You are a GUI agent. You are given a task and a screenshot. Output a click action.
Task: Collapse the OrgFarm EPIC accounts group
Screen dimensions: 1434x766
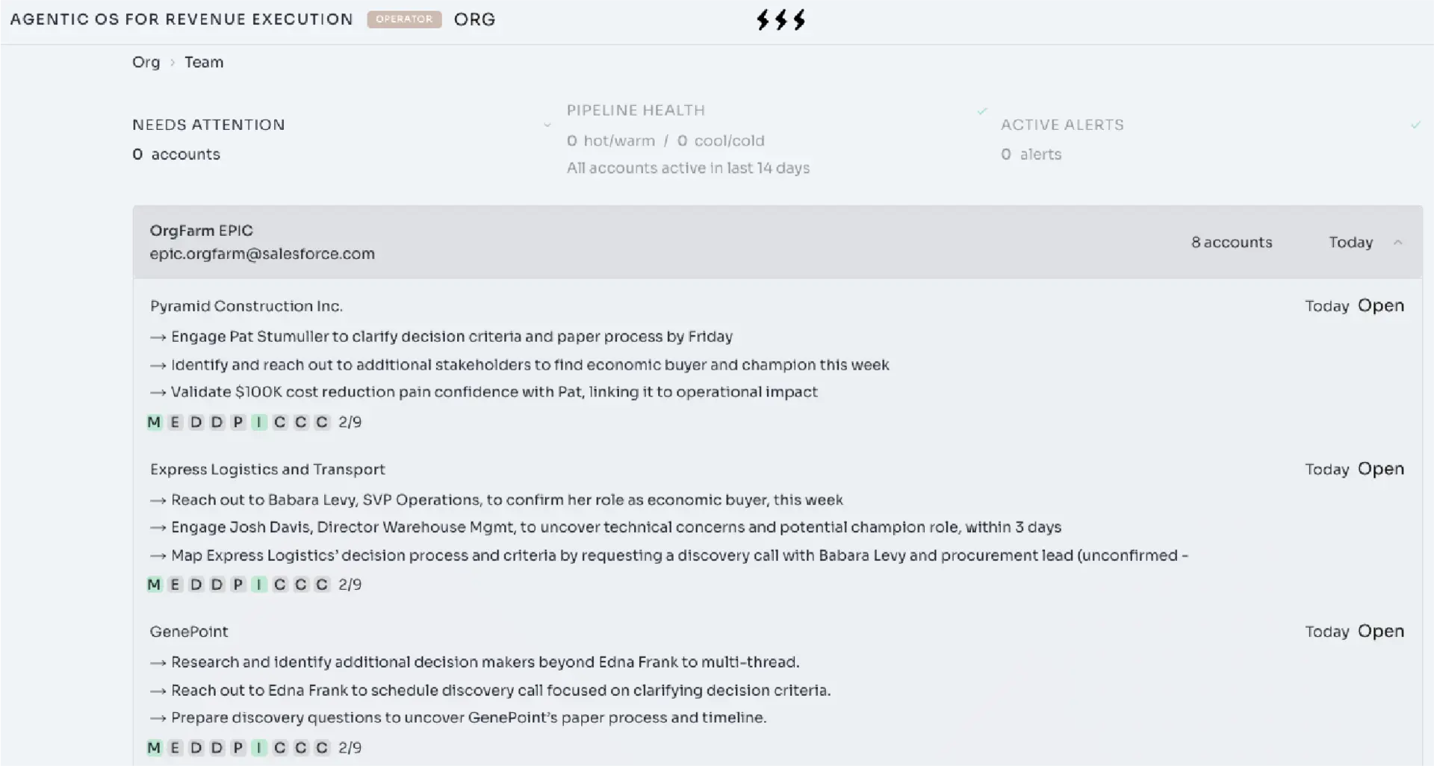pos(1398,242)
